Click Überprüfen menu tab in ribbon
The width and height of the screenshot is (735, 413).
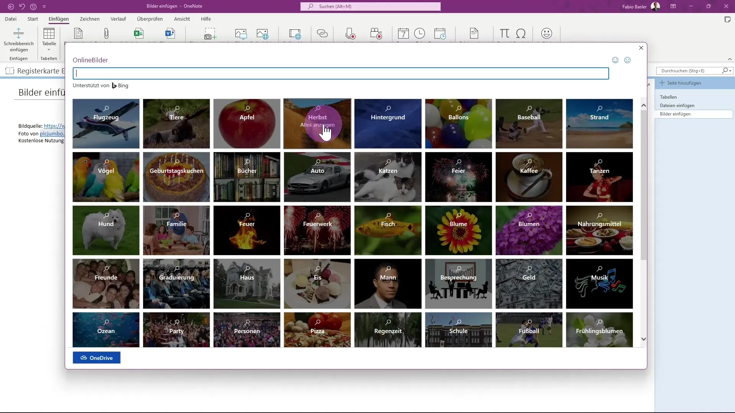click(149, 19)
